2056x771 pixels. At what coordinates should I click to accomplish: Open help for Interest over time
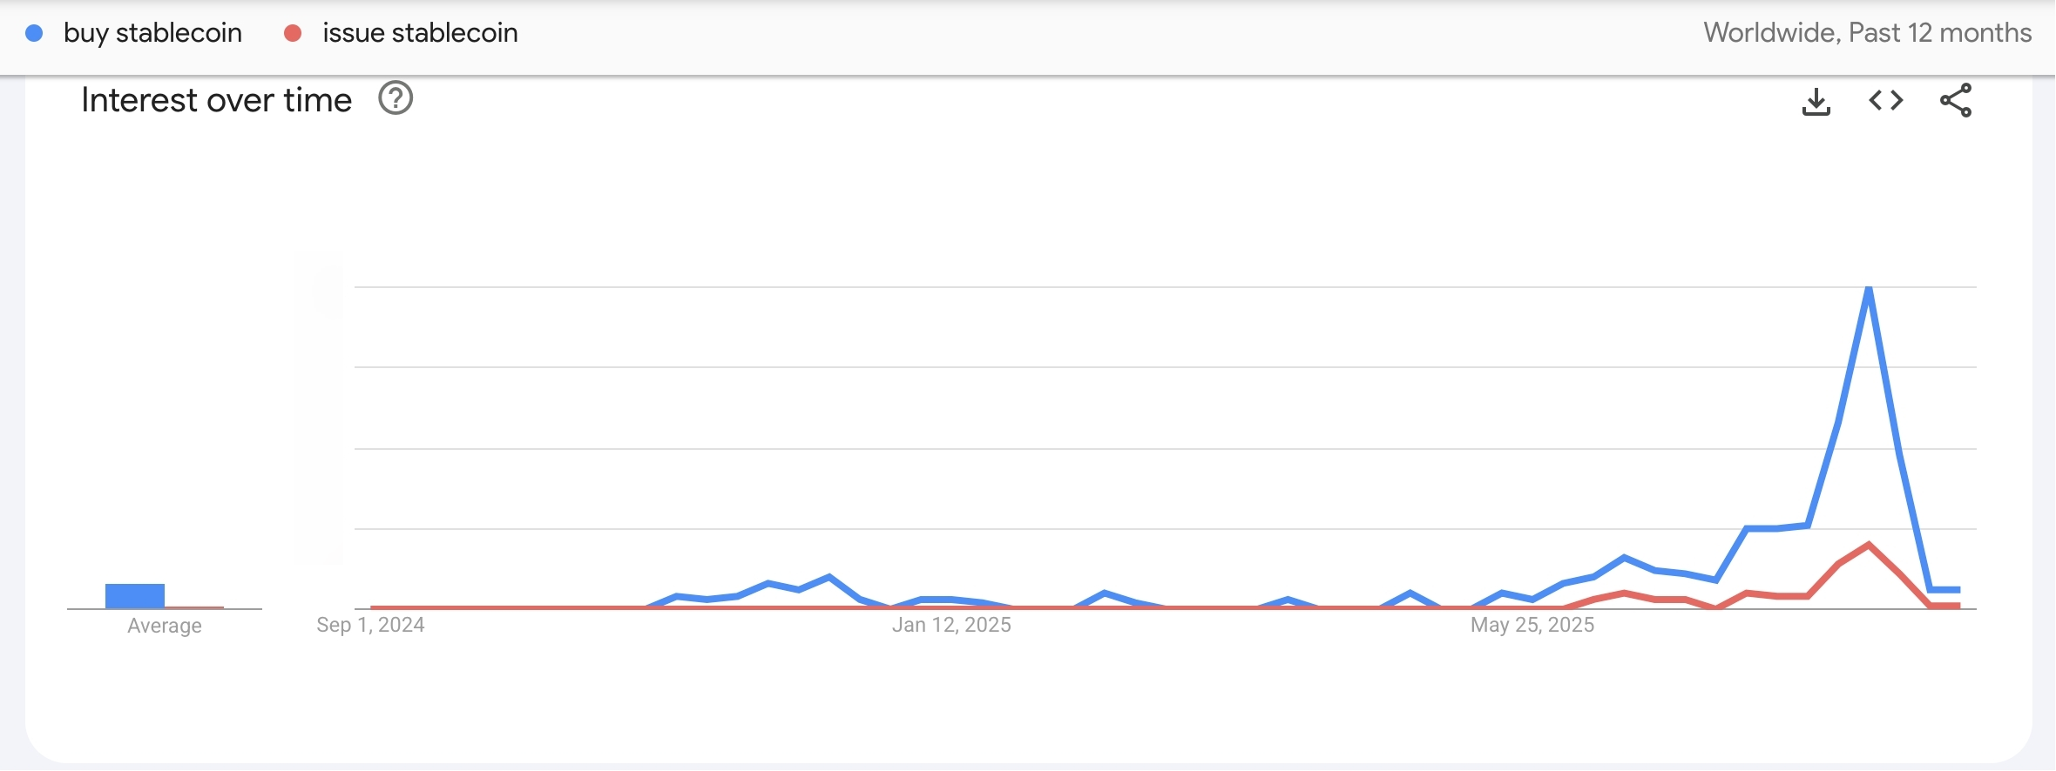pos(396,99)
